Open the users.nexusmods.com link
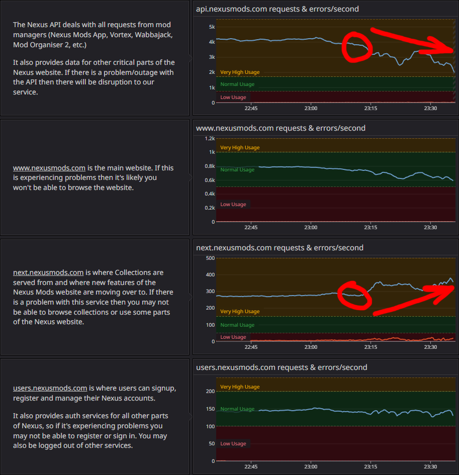The width and height of the screenshot is (459, 475). [x=50, y=388]
